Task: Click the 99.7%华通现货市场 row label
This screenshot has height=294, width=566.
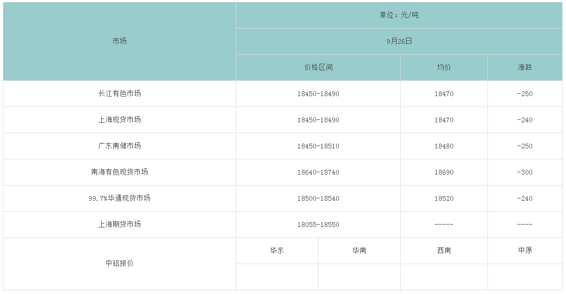Action: coord(119,198)
